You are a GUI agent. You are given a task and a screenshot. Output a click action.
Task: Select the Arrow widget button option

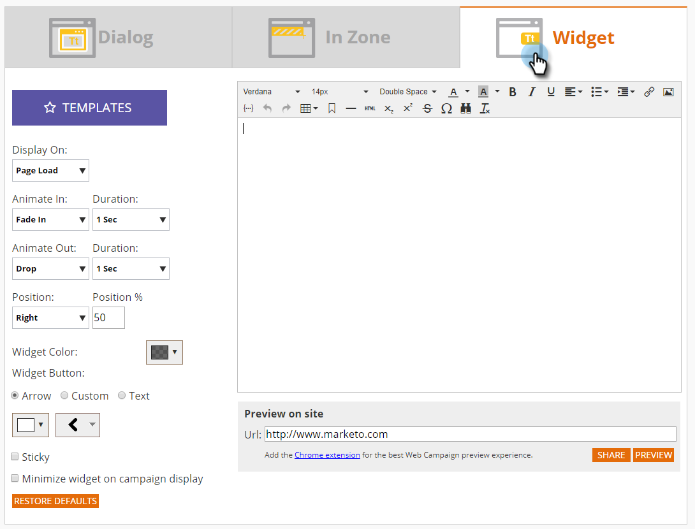pos(15,395)
